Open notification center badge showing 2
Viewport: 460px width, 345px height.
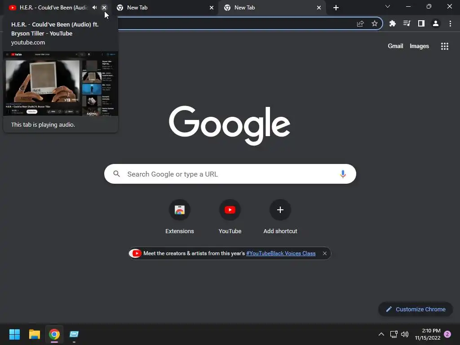[447, 334]
